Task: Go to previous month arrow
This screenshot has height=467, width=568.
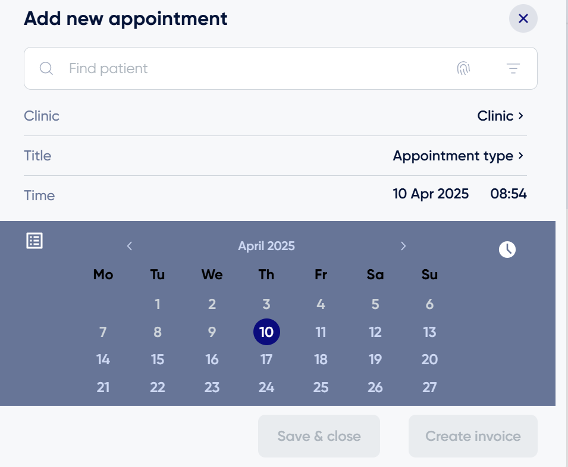Action: (129, 246)
